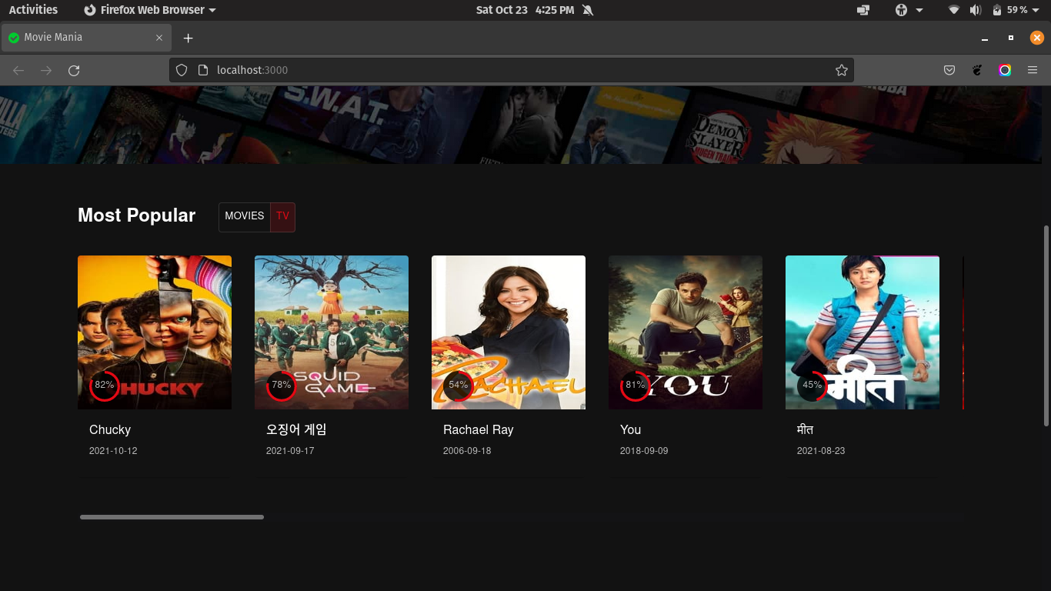Click the 81% rating circle on You
Screen dimensions: 1051x591
point(636,386)
